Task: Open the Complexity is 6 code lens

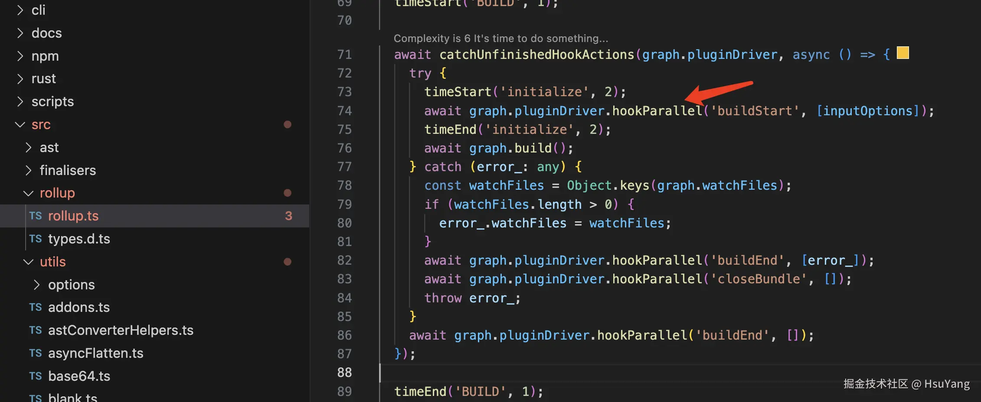Action: point(501,39)
